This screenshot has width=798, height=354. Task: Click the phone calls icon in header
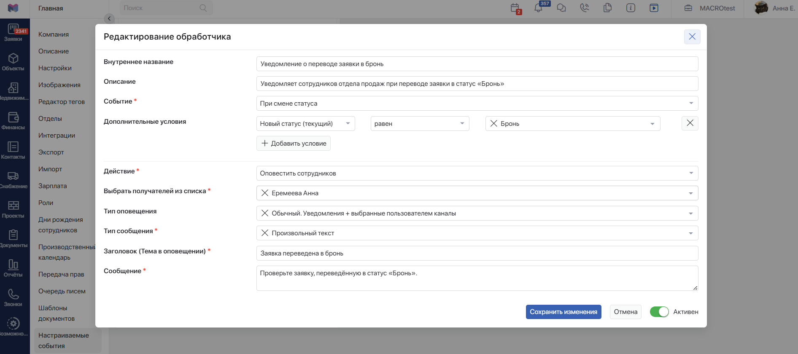(x=585, y=8)
